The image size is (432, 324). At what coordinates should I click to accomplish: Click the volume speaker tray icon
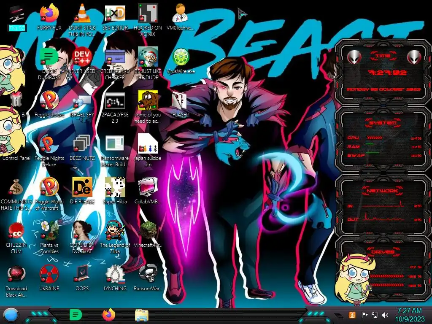(385, 315)
